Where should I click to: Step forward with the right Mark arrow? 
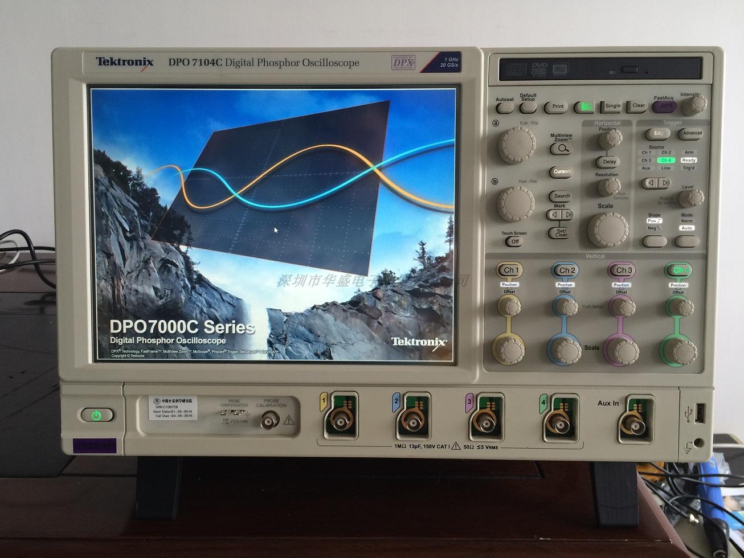point(567,214)
